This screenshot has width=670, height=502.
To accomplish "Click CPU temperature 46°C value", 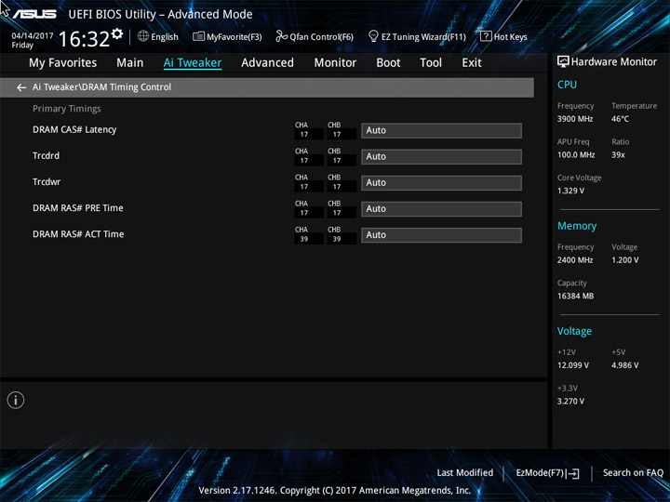I will 620,119.
